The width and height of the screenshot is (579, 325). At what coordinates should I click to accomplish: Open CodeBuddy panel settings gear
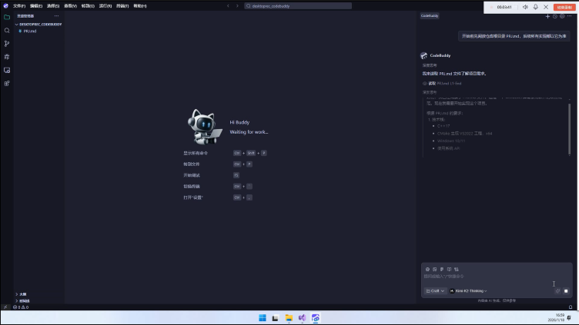pos(562,16)
